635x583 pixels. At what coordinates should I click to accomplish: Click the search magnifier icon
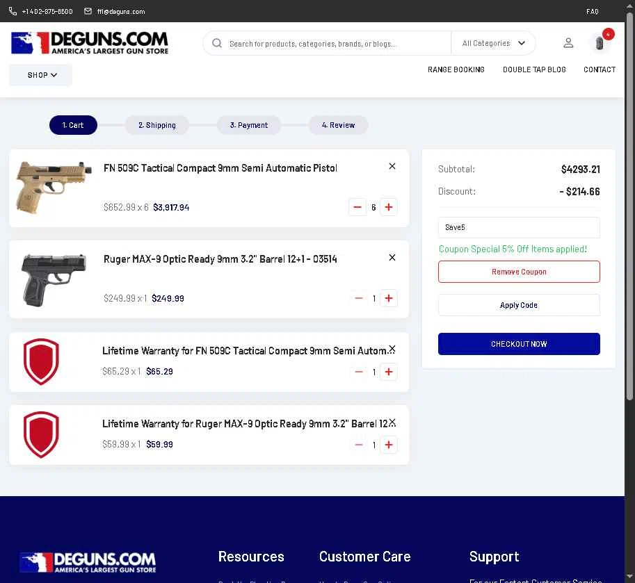click(x=217, y=43)
